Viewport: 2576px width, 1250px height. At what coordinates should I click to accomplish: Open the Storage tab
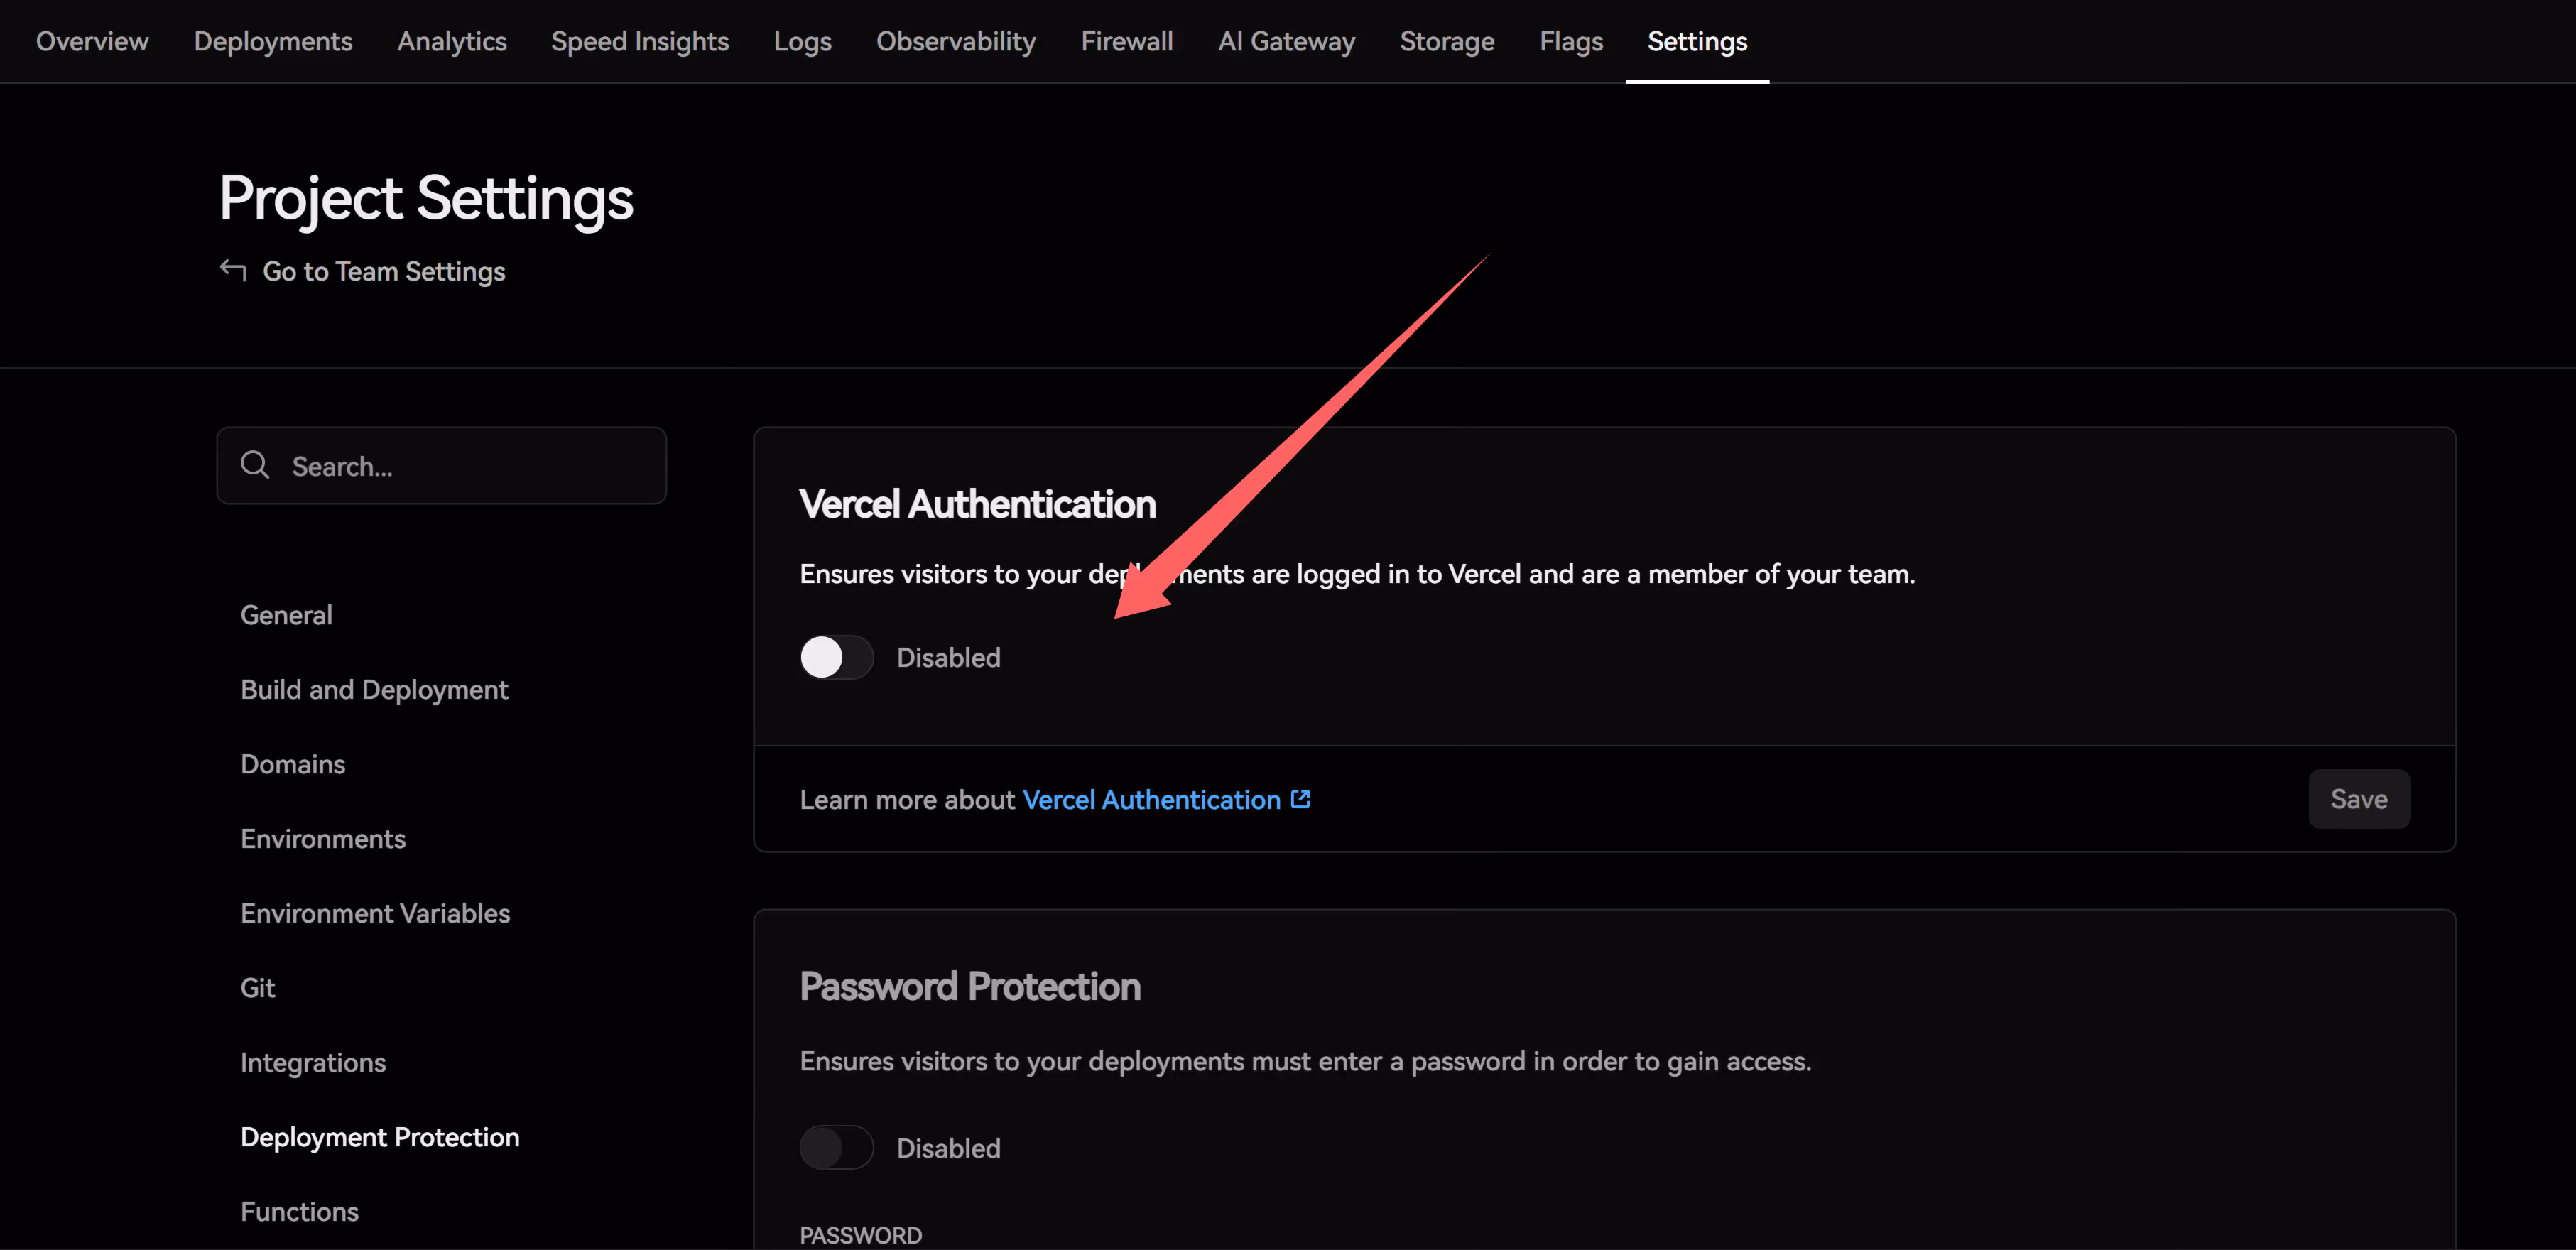(x=1446, y=41)
